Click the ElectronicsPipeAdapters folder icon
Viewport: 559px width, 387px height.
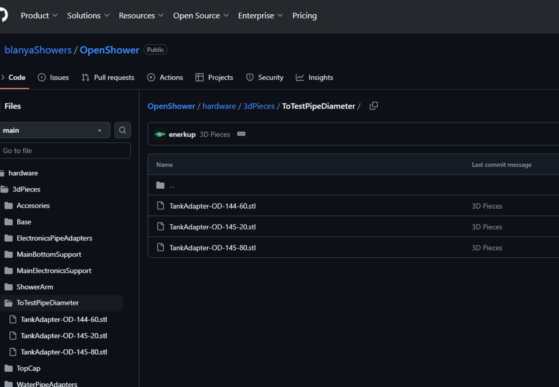tap(8, 238)
